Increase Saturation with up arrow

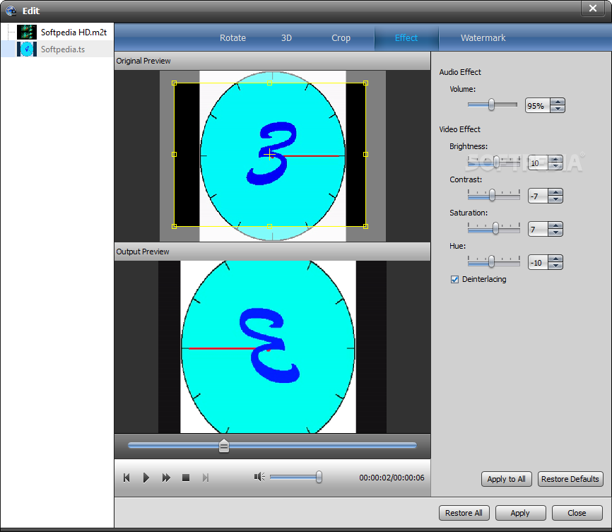coord(555,225)
